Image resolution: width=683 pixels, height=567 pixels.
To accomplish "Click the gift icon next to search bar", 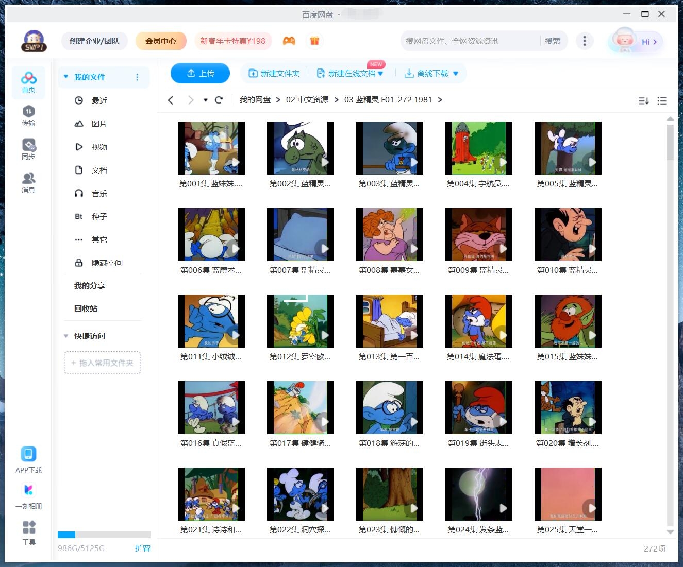I will [x=314, y=40].
